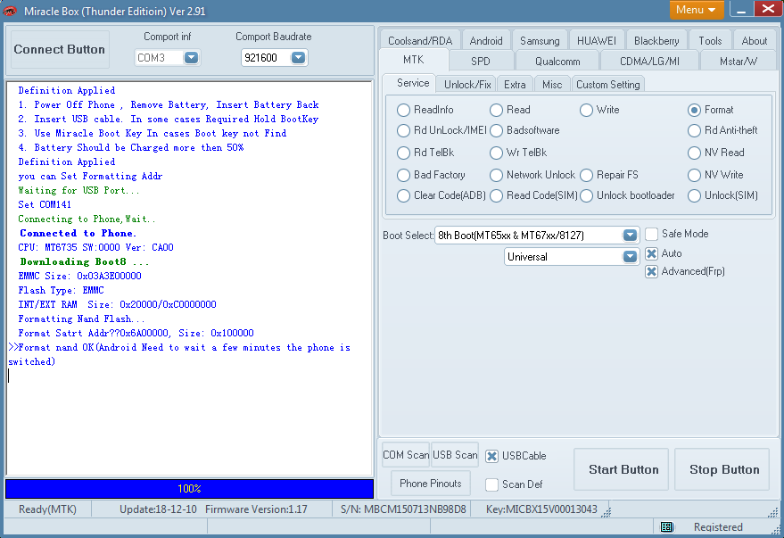Select the Repair FS option
Viewport: 784px width, 538px height.
[x=587, y=176]
